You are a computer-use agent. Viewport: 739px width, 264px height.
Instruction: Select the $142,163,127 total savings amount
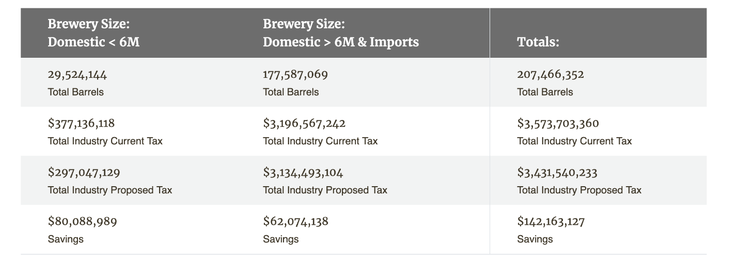(x=551, y=221)
